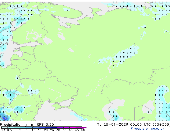
Task: Click the 0.1–0.5 mm legend swatch
Action: click(5, 128)
